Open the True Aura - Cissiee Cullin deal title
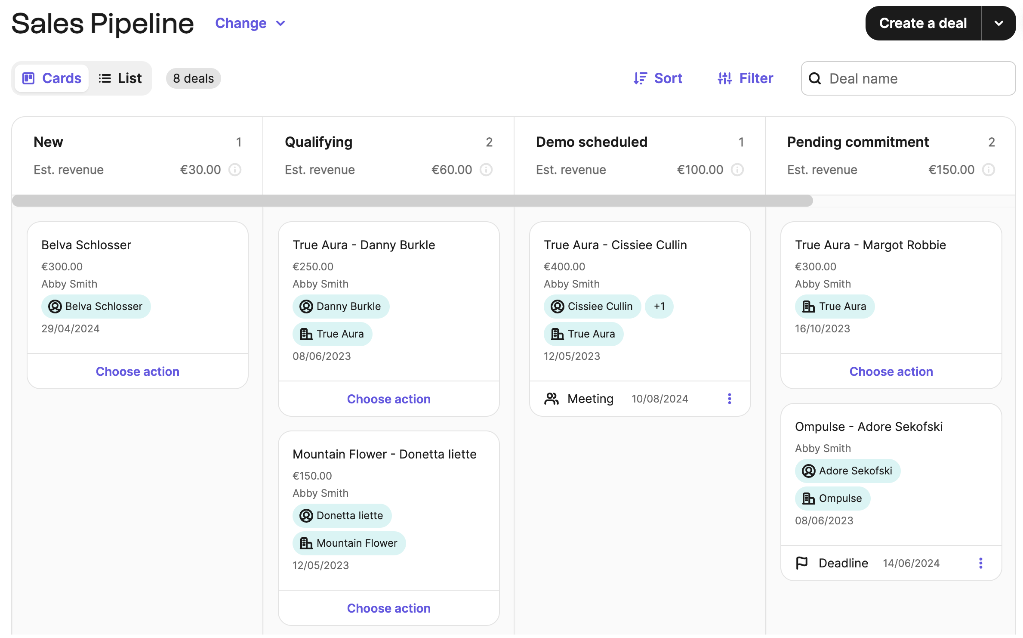 615,245
